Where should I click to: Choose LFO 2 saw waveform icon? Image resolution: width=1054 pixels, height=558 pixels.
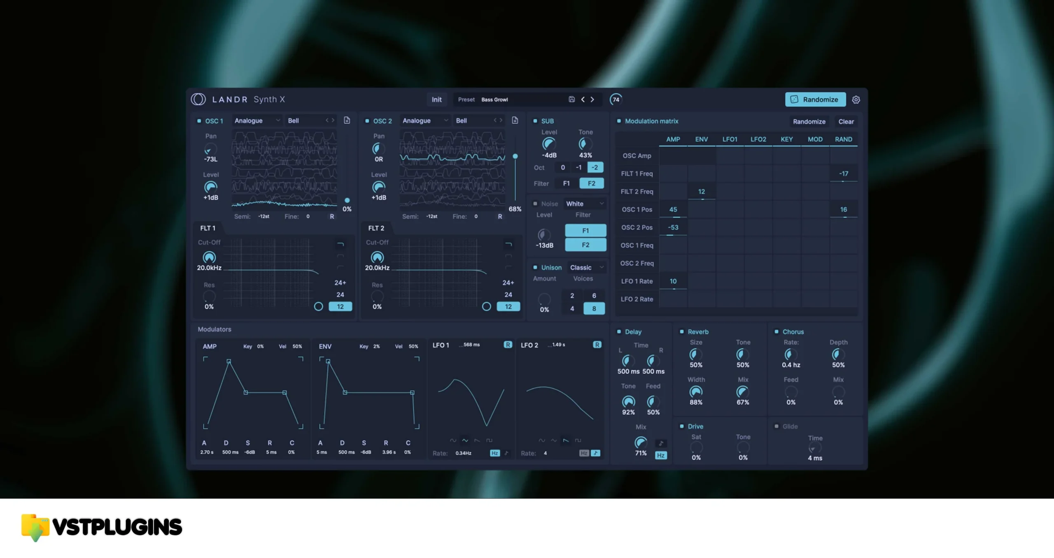pyautogui.click(x=566, y=440)
